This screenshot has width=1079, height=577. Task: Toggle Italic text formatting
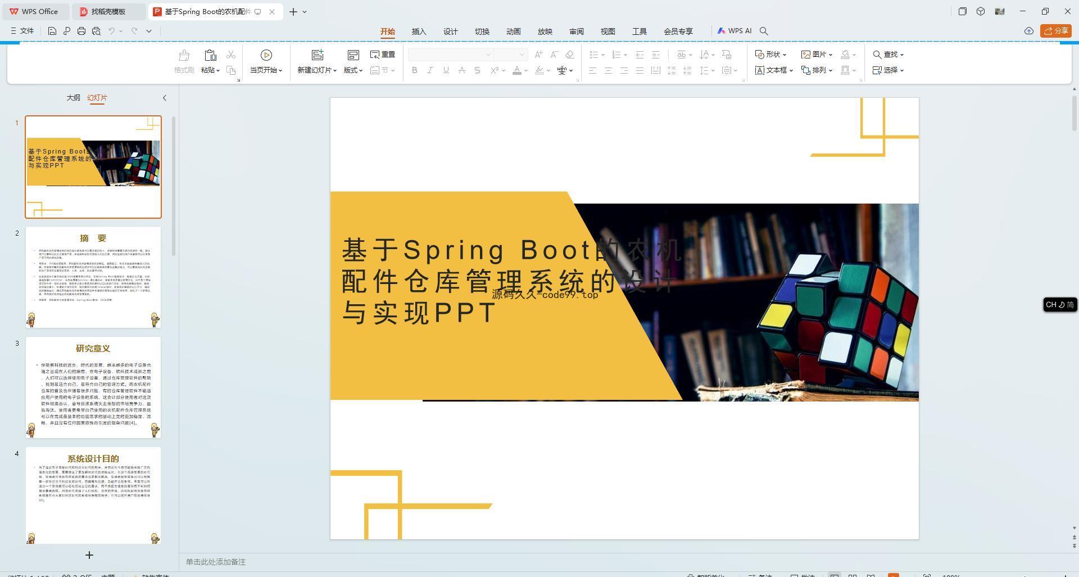pos(430,70)
